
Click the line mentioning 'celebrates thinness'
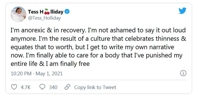pyautogui.click(x=98, y=39)
